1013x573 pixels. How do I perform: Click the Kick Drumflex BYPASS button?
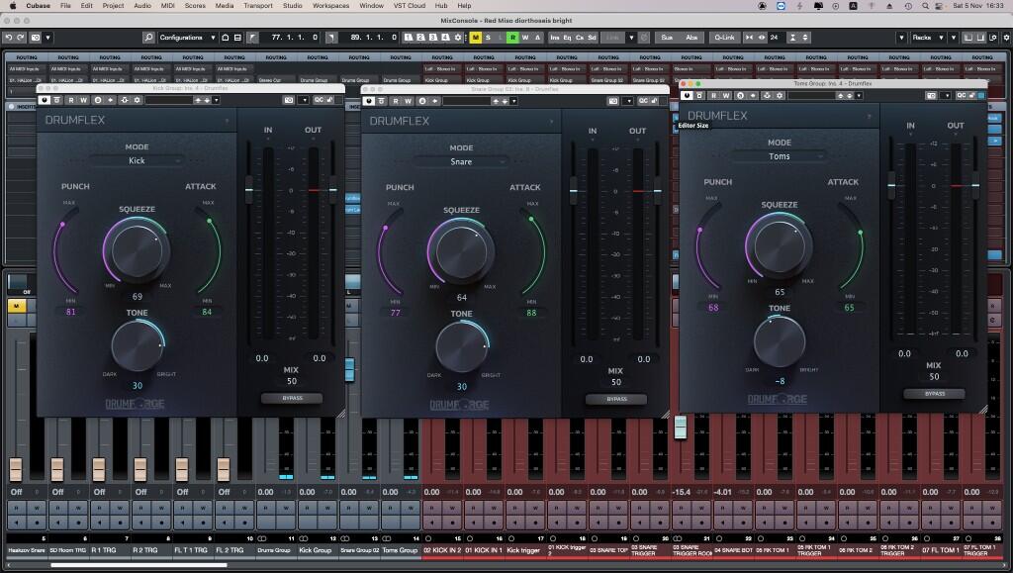click(x=292, y=398)
